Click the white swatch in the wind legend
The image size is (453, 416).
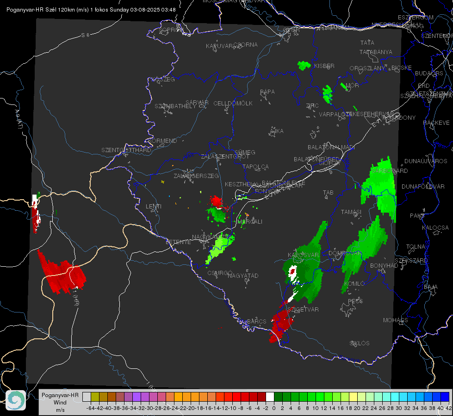tap(270, 397)
